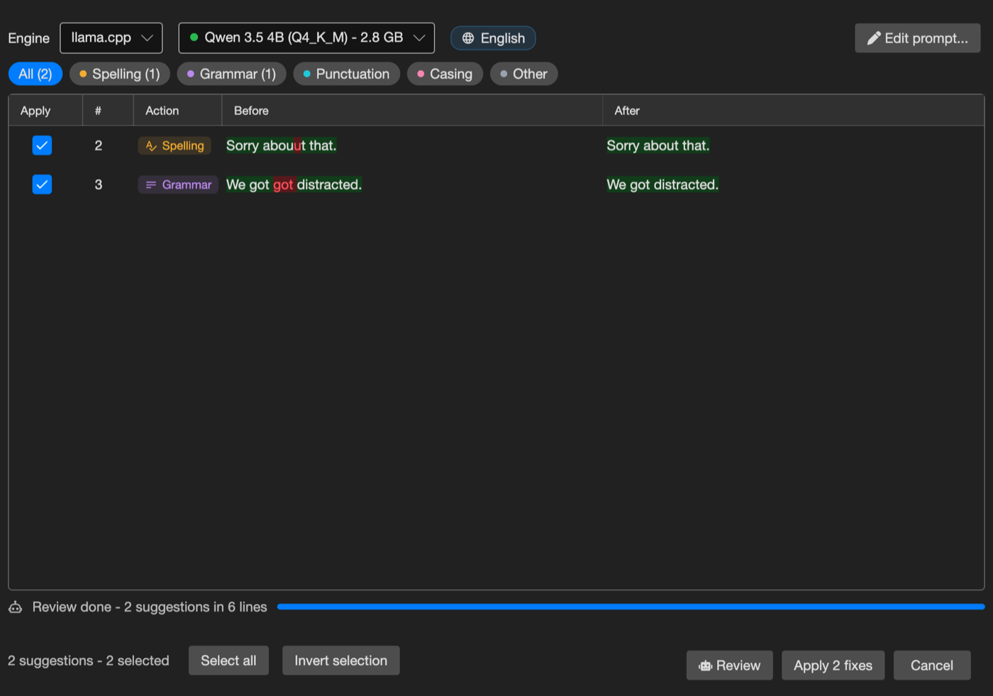Click the pencil icon on Edit prompt

[874, 38]
